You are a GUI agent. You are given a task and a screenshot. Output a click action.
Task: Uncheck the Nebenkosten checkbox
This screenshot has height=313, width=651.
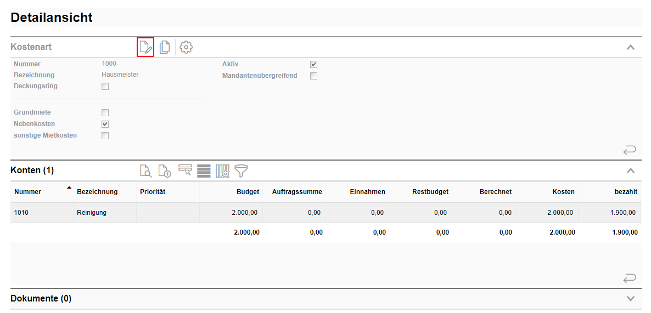point(105,124)
